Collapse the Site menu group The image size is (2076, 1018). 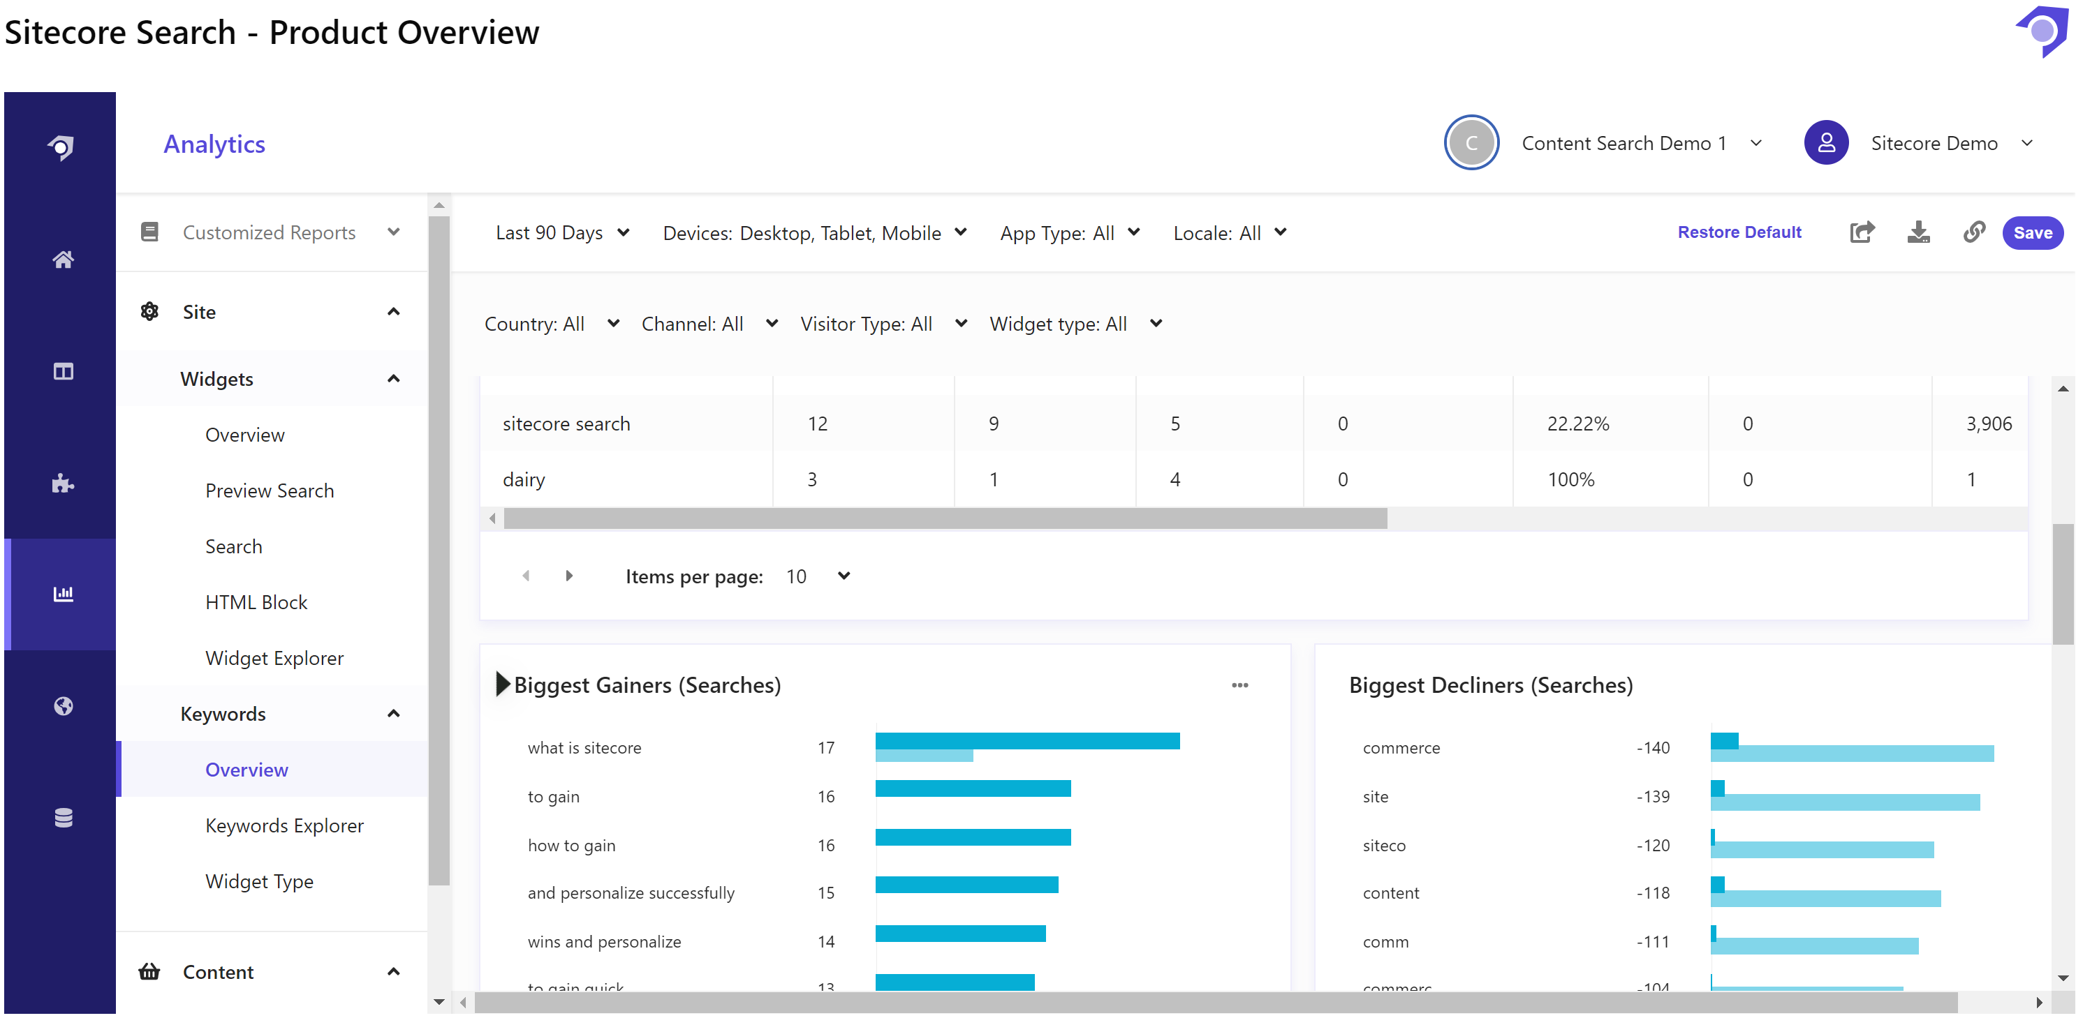point(393,312)
